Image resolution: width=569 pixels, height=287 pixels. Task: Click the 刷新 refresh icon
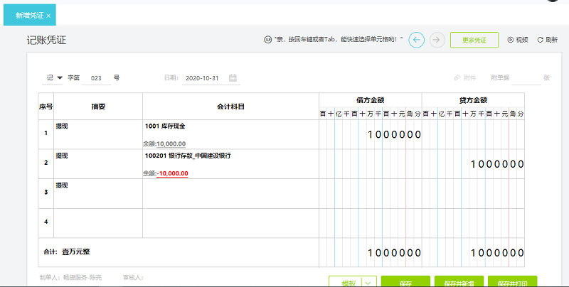coord(541,40)
